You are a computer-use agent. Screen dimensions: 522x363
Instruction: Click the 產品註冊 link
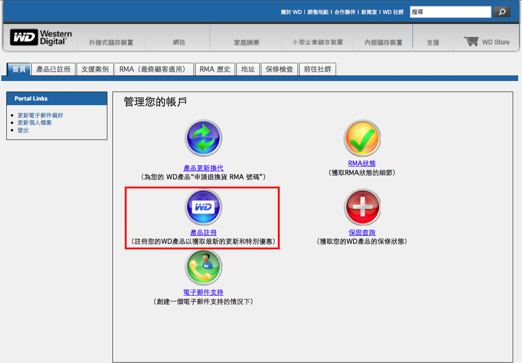pyautogui.click(x=203, y=232)
